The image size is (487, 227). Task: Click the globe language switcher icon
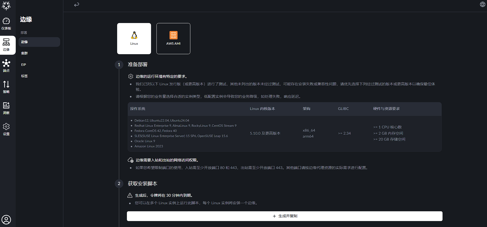click(x=482, y=4)
